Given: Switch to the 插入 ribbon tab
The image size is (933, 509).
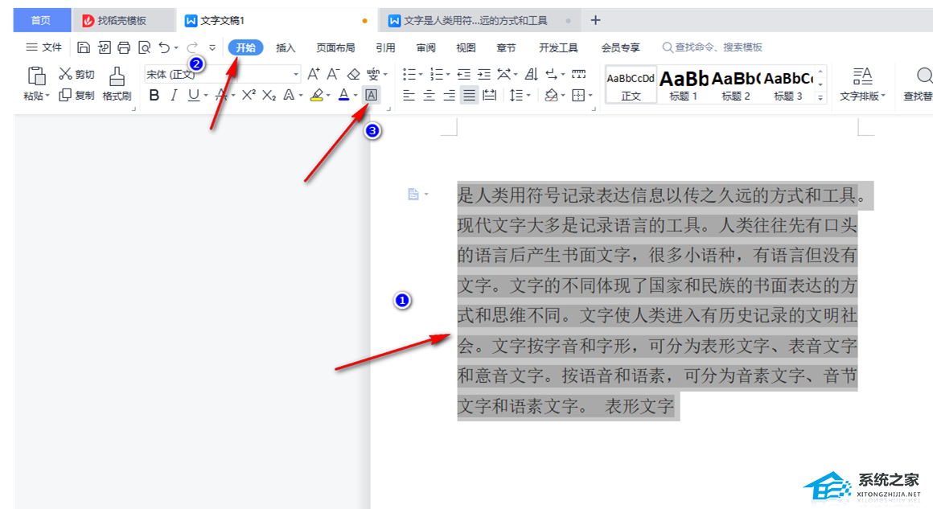Looking at the screenshot, I should 286,47.
